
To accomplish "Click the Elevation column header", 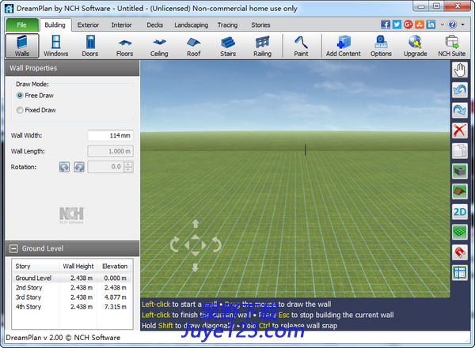I will [x=115, y=267].
